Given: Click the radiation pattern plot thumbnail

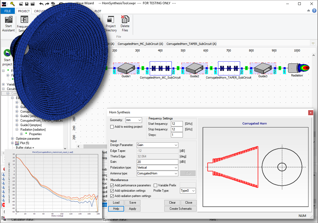Looking at the screenshot, I should tap(54, 184).
